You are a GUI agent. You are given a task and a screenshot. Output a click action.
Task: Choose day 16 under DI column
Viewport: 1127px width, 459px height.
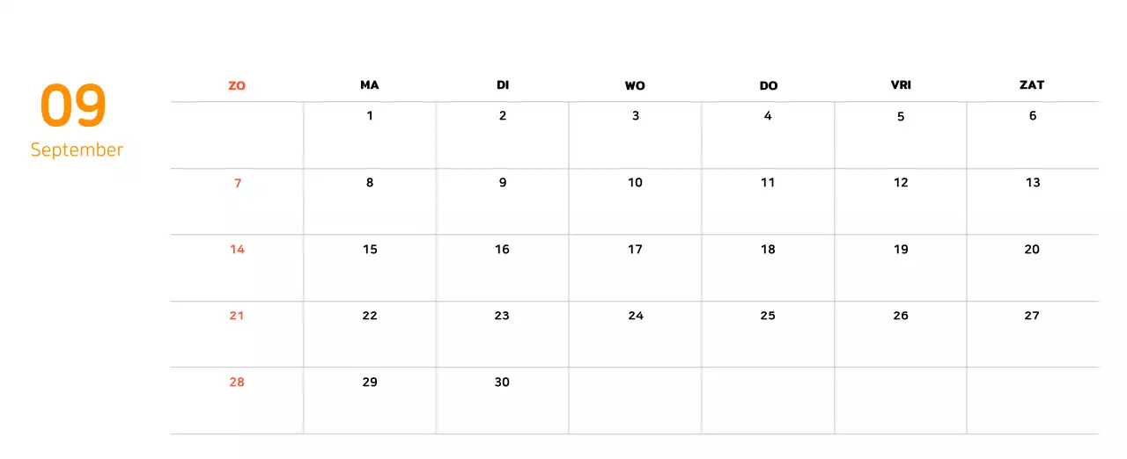[502, 250]
